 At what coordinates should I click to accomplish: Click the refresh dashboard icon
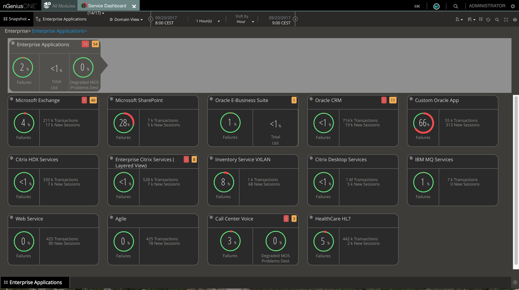pyautogui.click(x=488, y=20)
